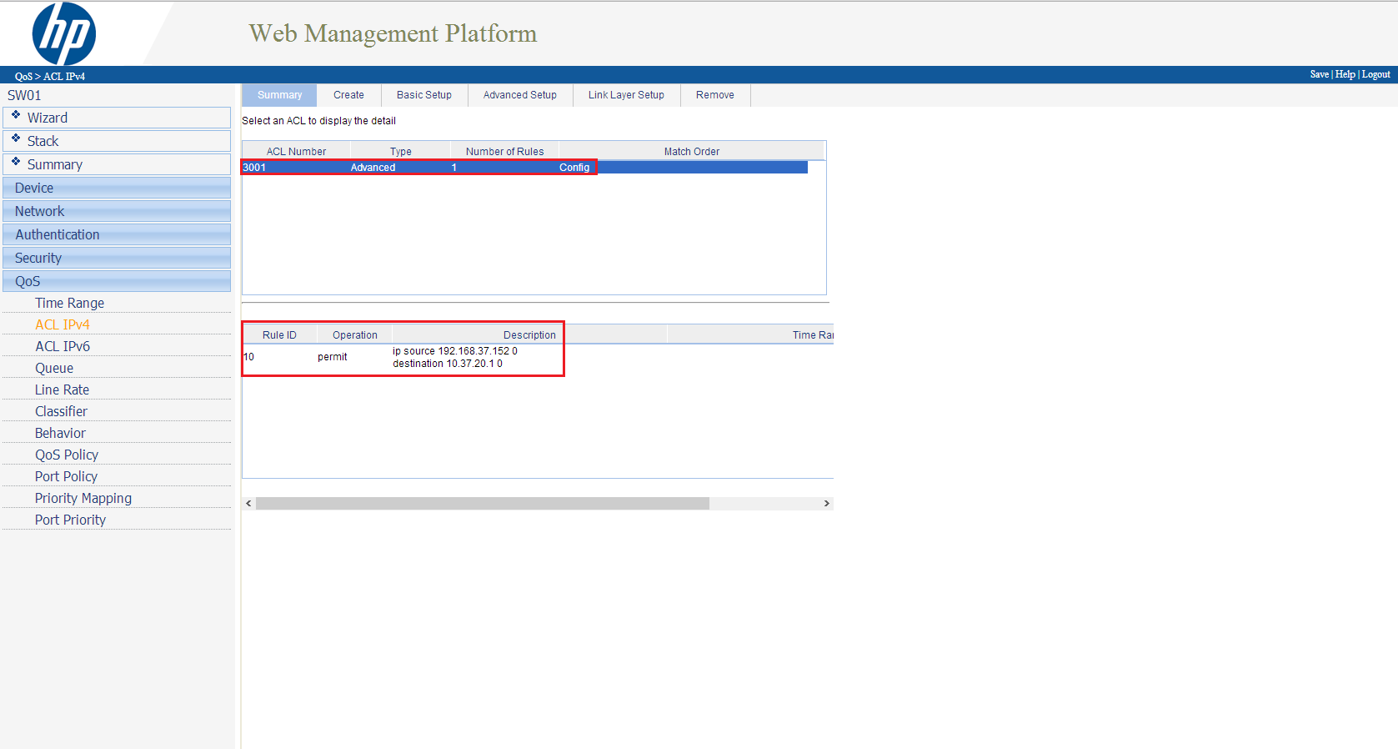The width and height of the screenshot is (1398, 749).
Task: Expand the Device menu section
Action: click(117, 188)
